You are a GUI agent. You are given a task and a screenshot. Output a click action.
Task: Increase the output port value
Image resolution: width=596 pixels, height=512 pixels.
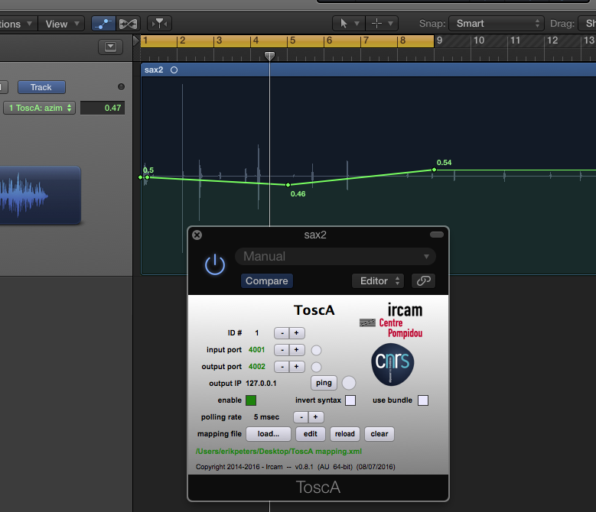click(x=297, y=367)
